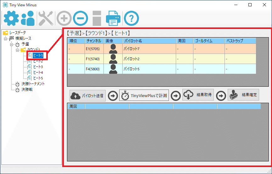Minimize the Tiny View Minus window
Screen dimensions: 272x174
click(236, 5)
